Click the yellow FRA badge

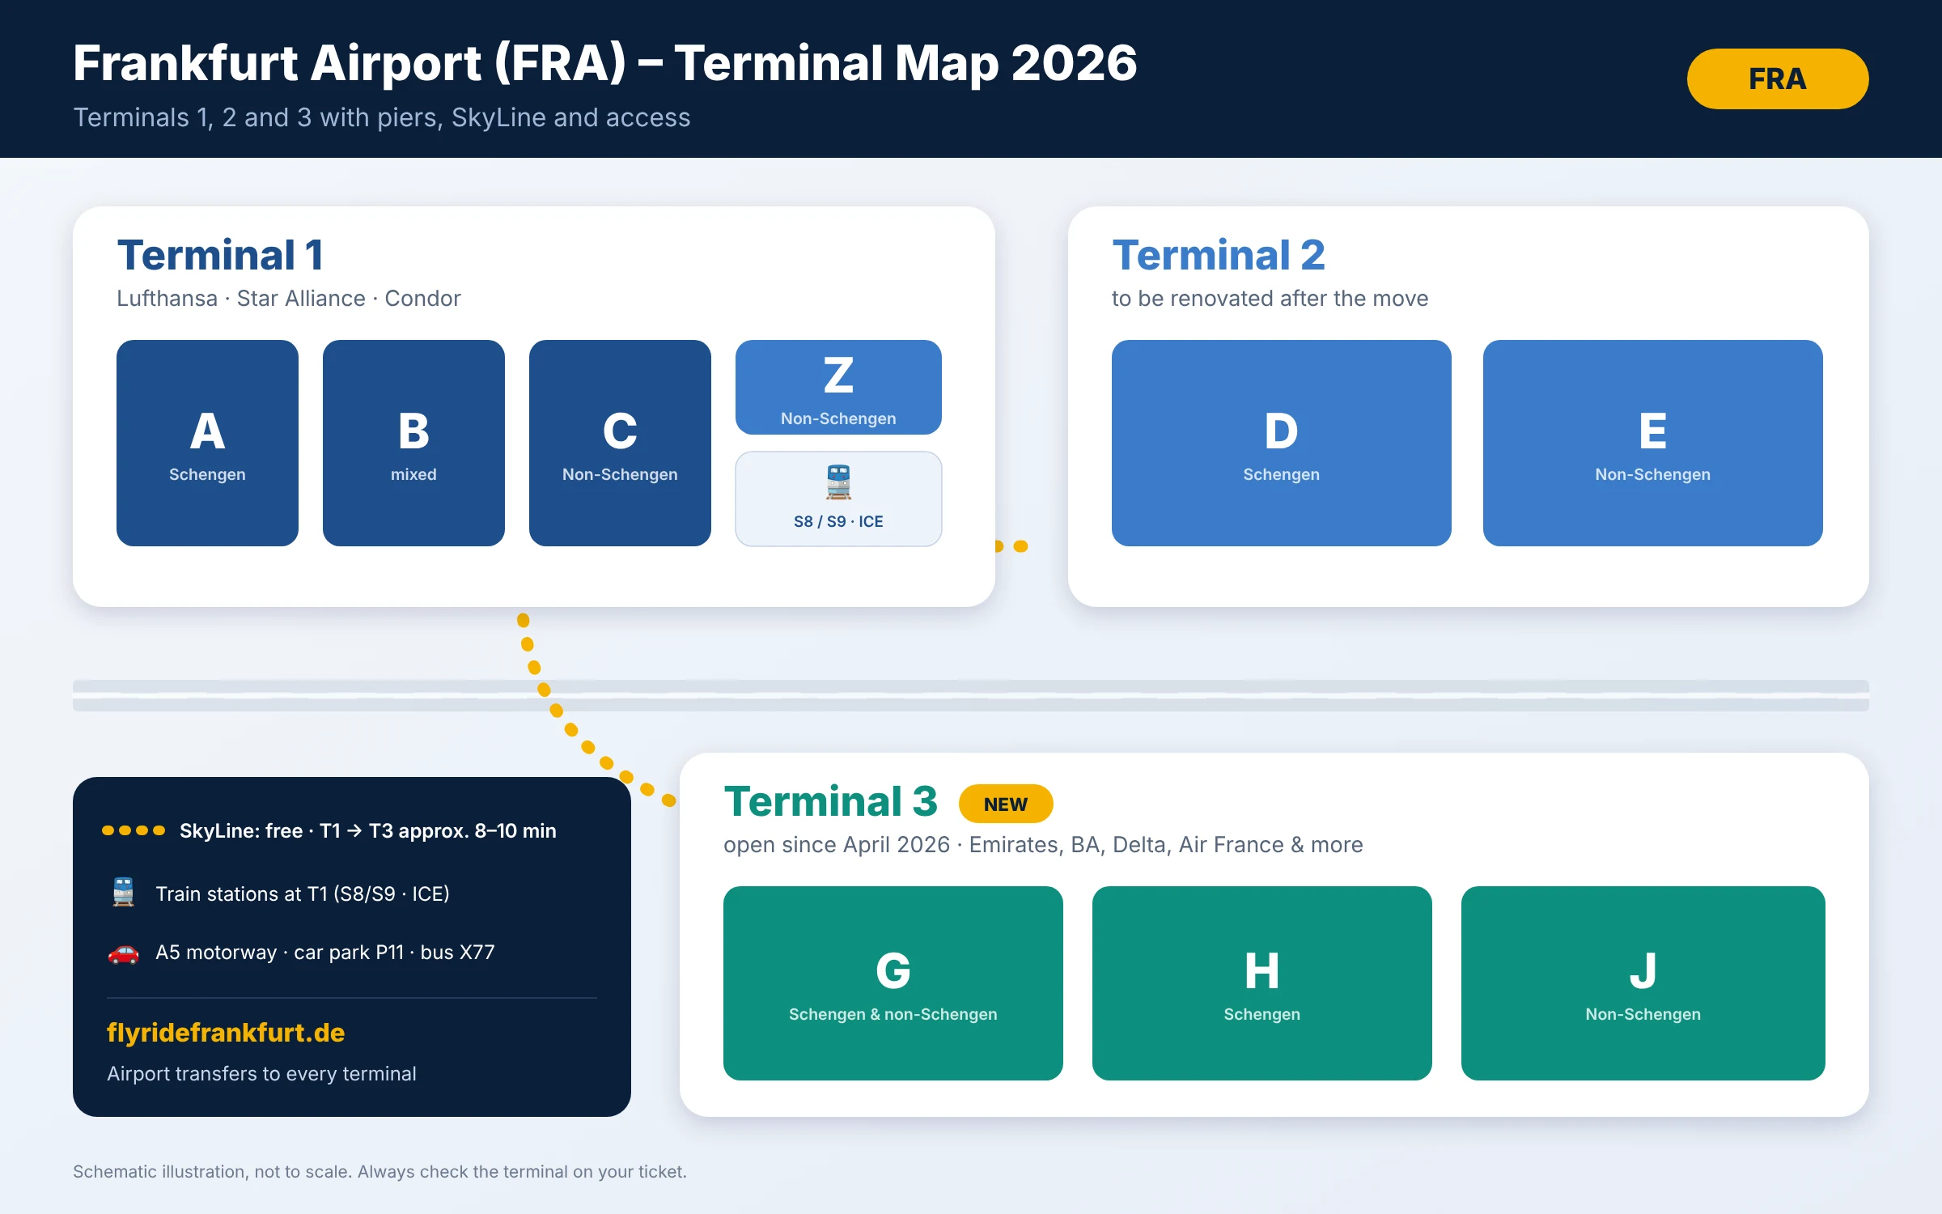pos(1778,79)
